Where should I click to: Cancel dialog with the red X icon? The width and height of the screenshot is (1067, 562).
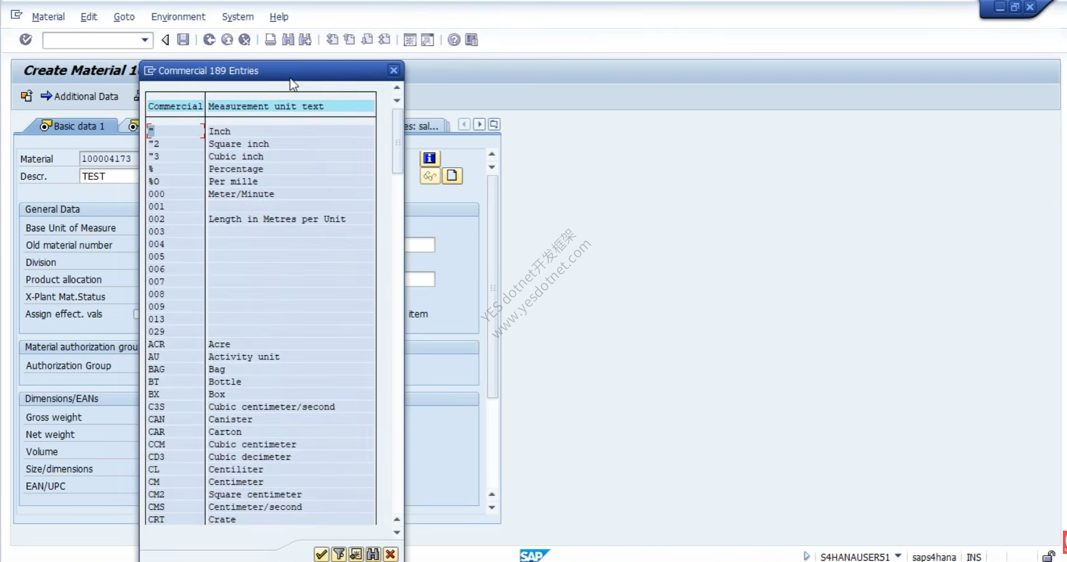(390, 554)
